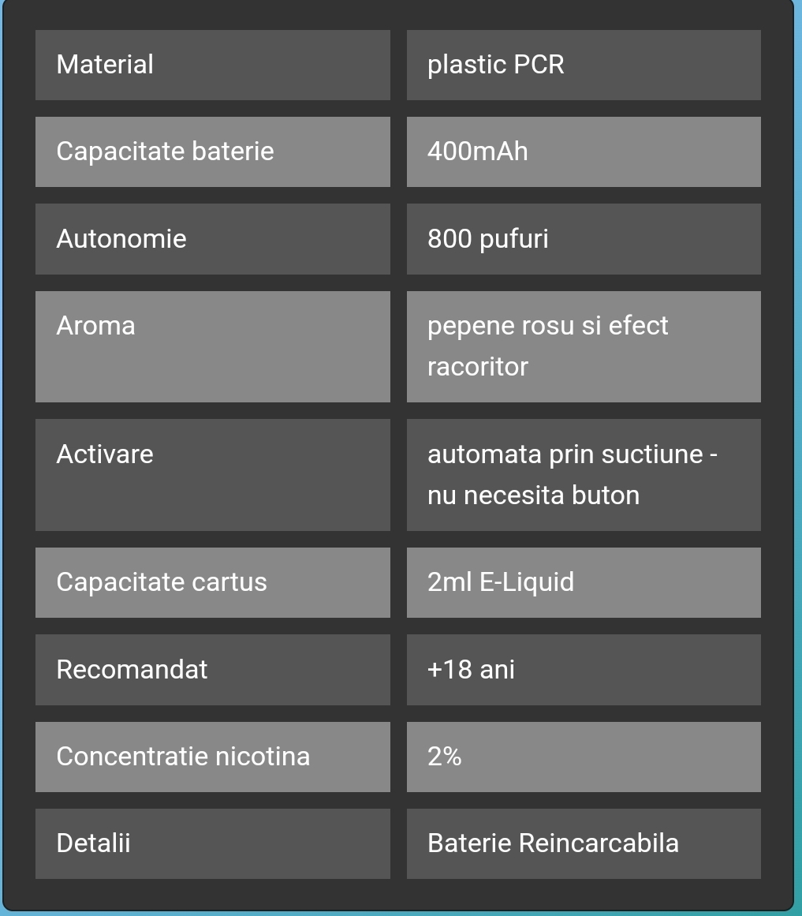The height and width of the screenshot is (916, 802).
Task: Click the Concentratie nicotina label
Action: 183,757
